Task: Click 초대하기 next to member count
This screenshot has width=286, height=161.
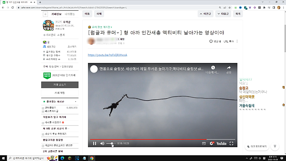Action: pyautogui.click(x=72, y=47)
